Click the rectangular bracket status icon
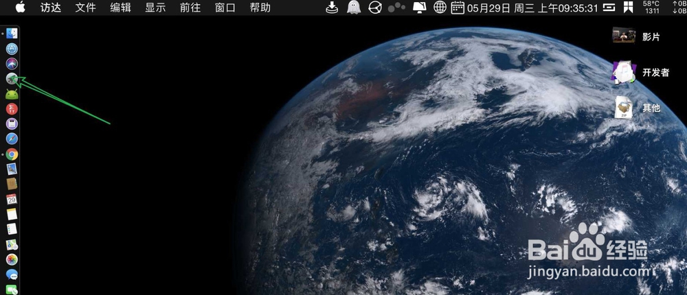687x295 pixels. point(609,8)
